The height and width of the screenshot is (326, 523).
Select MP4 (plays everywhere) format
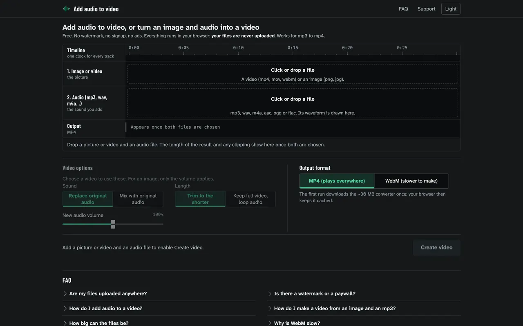[x=337, y=181]
